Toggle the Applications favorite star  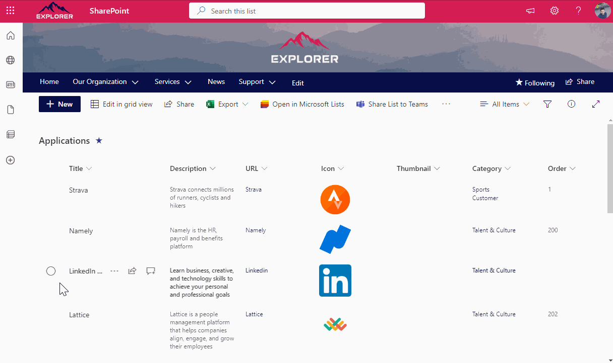pos(99,141)
